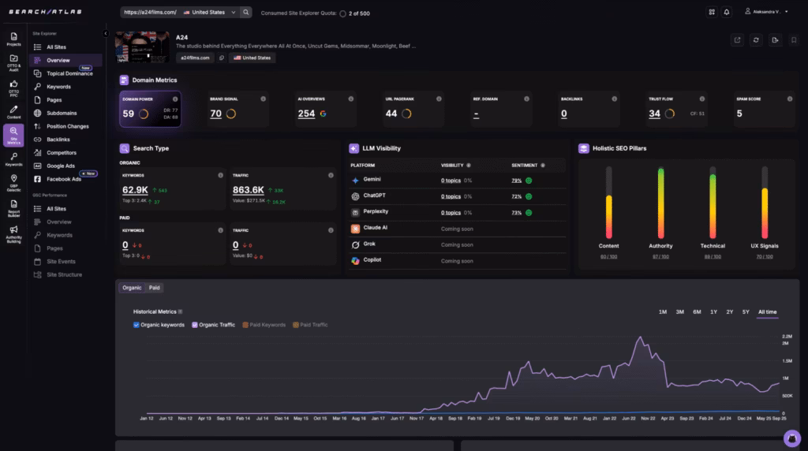This screenshot has height=451, width=808.
Task: Switch to the Paid tab
Action: (x=154, y=288)
